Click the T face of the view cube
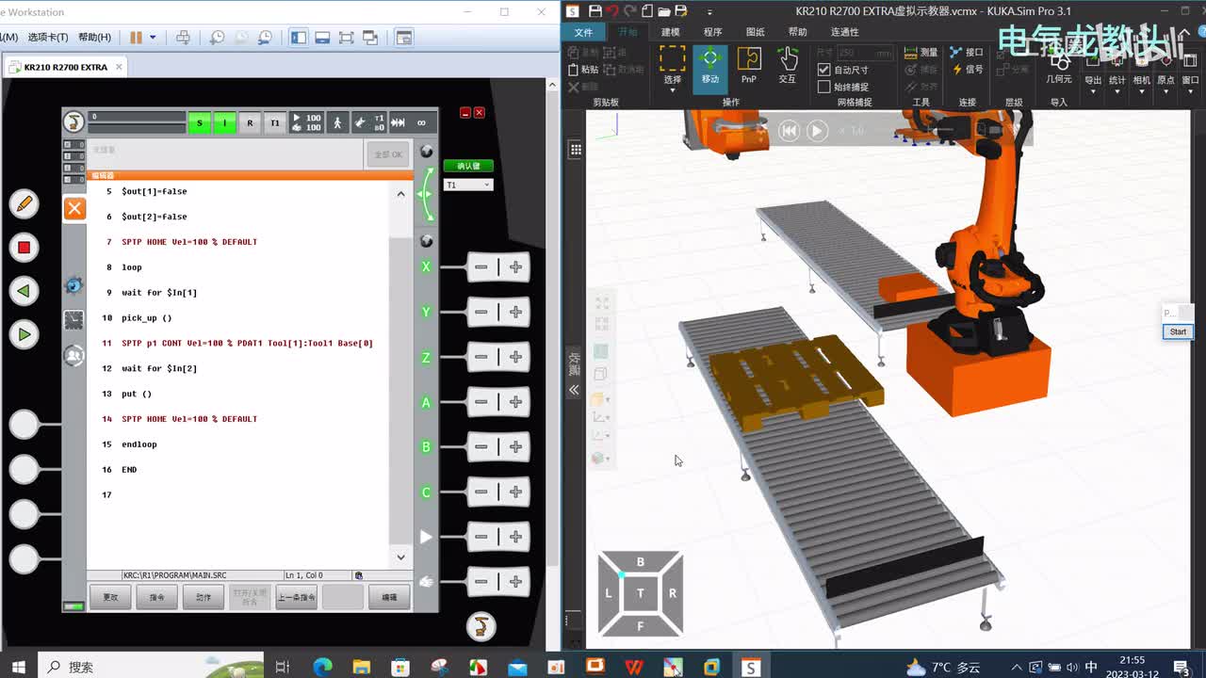The width and height of the screenshot is (1206, 678). coord(641,592)
